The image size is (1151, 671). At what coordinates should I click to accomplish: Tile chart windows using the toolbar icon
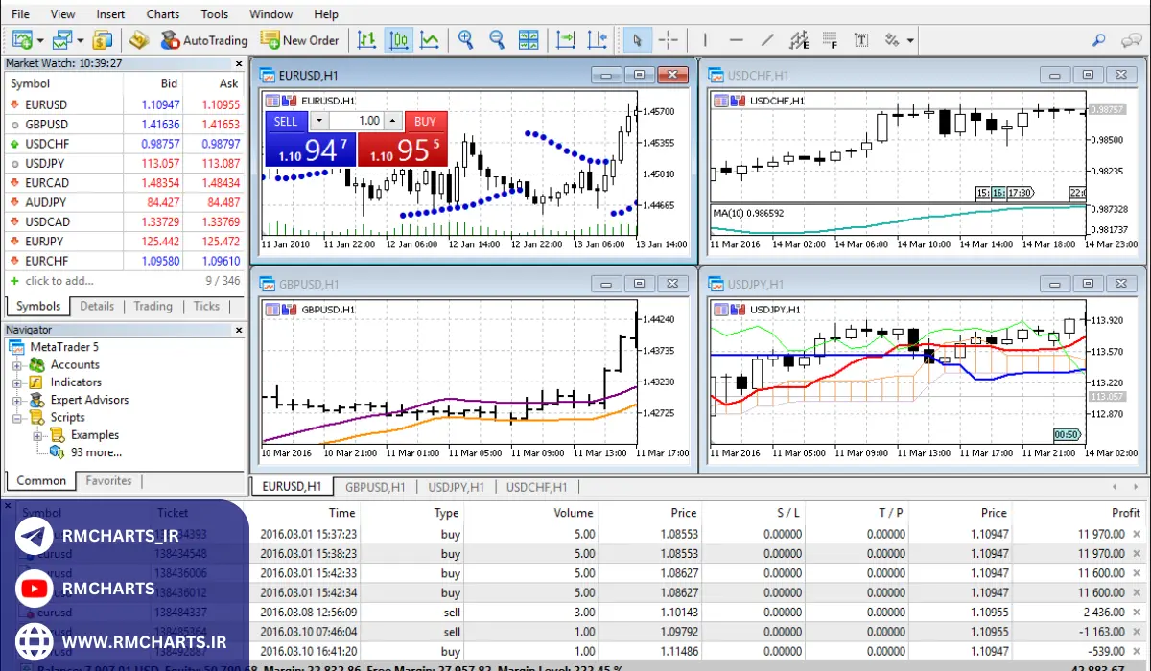click(529, 40)
